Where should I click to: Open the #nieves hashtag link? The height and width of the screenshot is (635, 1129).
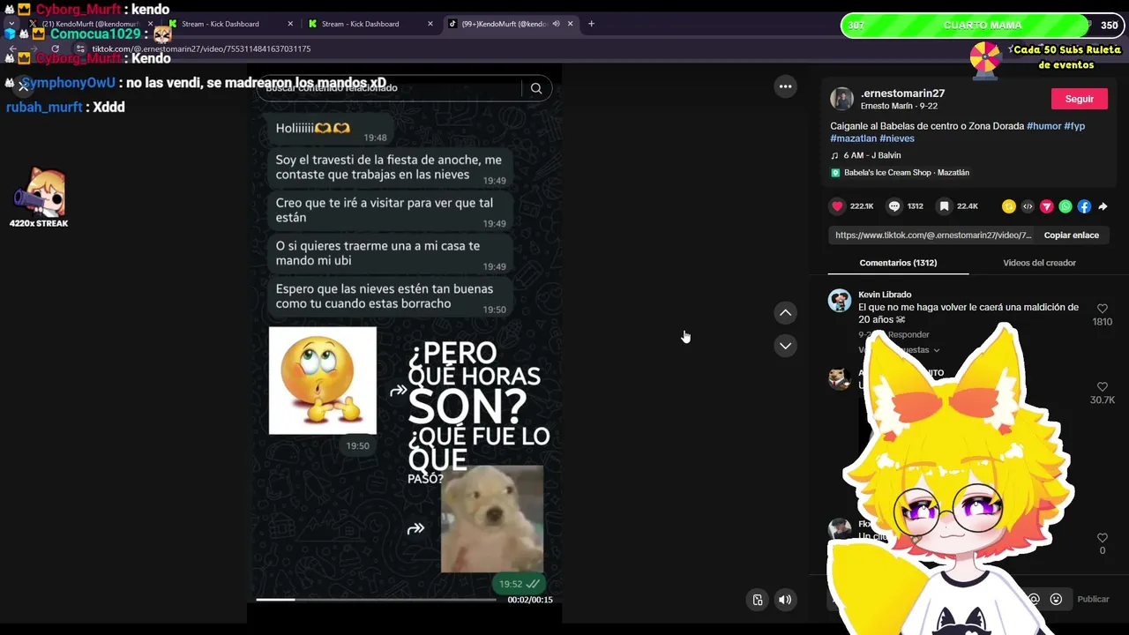tap(897, 138)
